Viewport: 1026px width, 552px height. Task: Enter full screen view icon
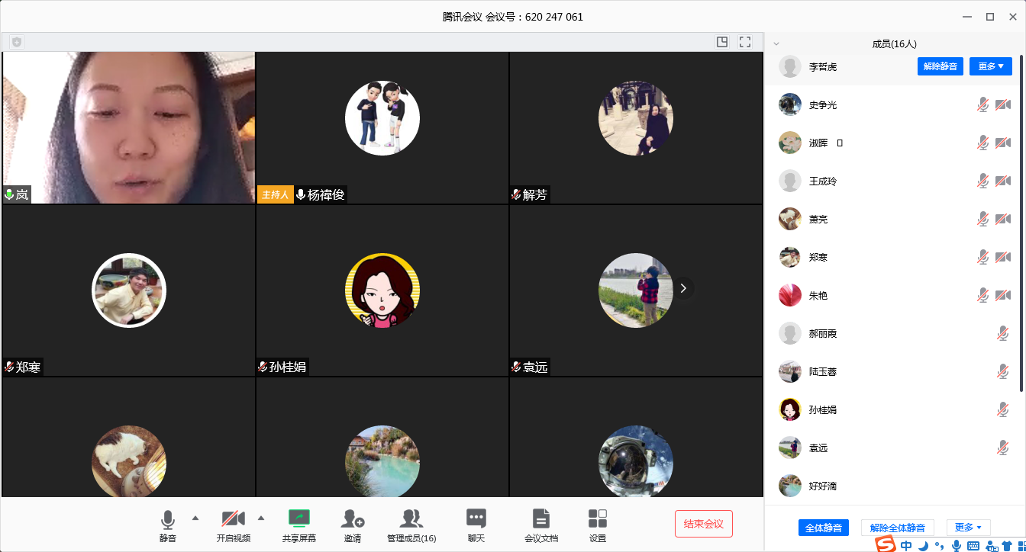click(x=745, y=42)
